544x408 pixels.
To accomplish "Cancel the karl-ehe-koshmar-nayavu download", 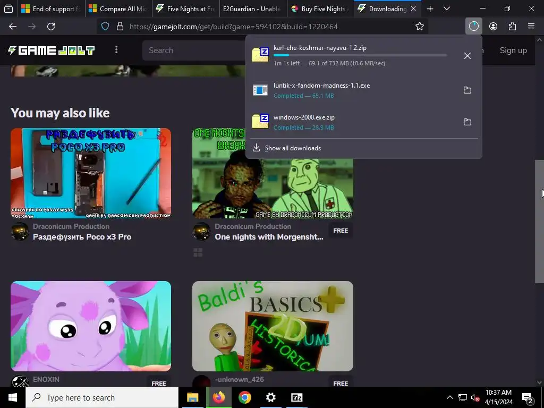I will [x=467, y=55].
